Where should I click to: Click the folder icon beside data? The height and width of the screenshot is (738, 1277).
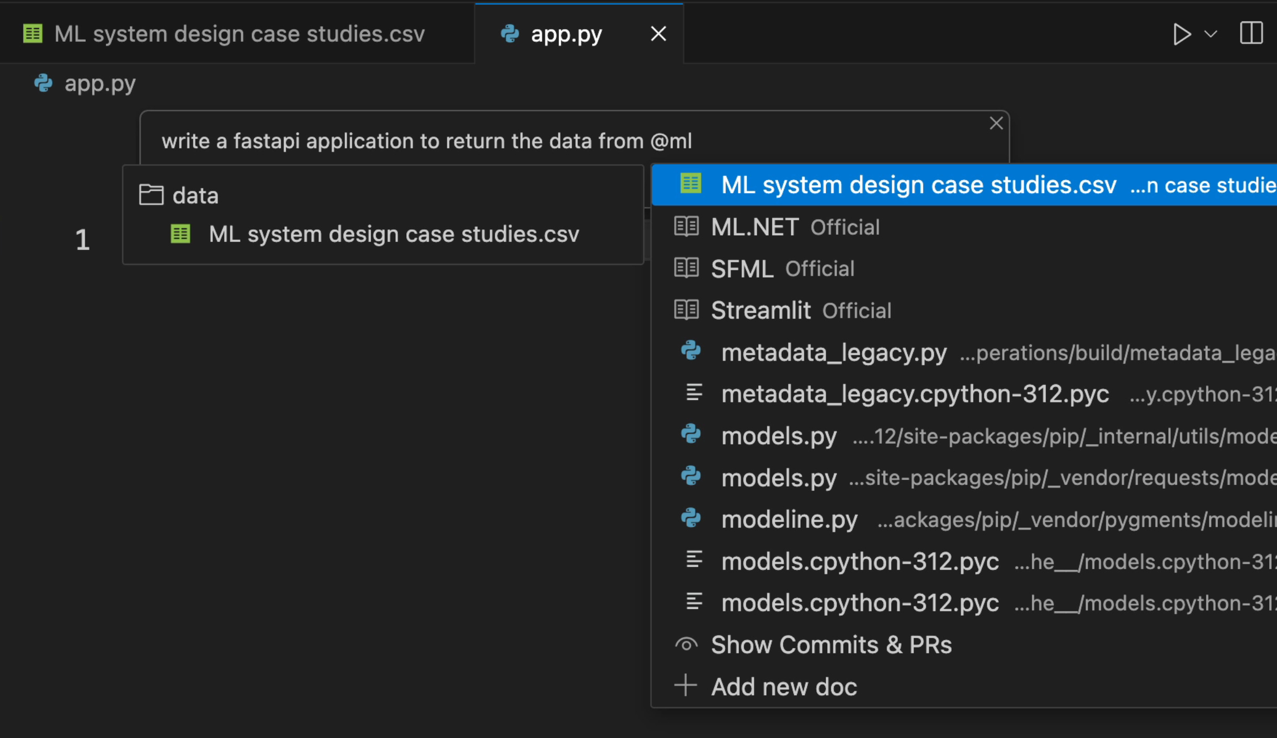[151, 194]
